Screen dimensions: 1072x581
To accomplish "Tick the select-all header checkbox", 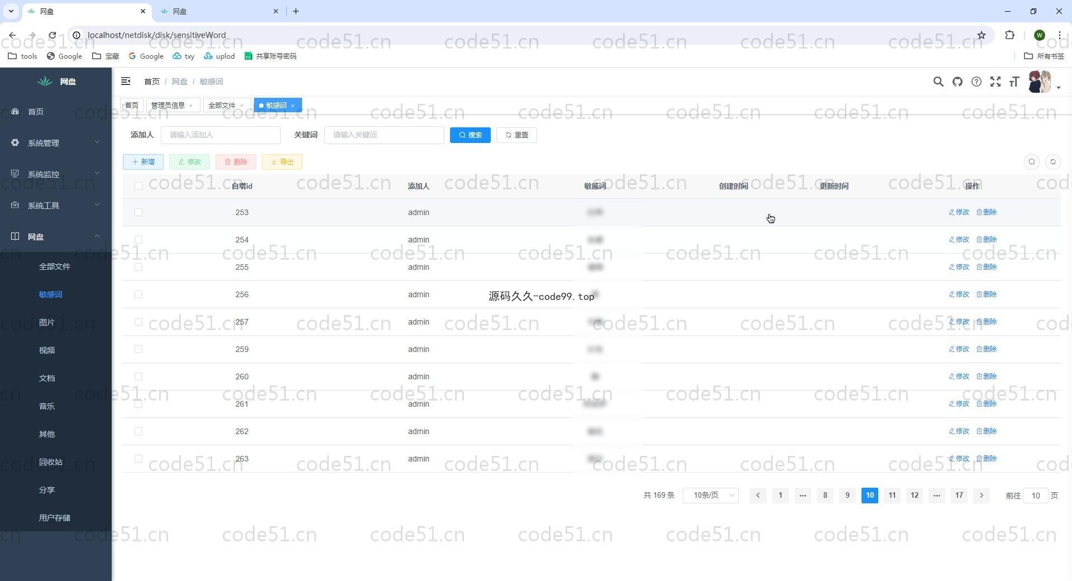I will (x=138, y=186).
